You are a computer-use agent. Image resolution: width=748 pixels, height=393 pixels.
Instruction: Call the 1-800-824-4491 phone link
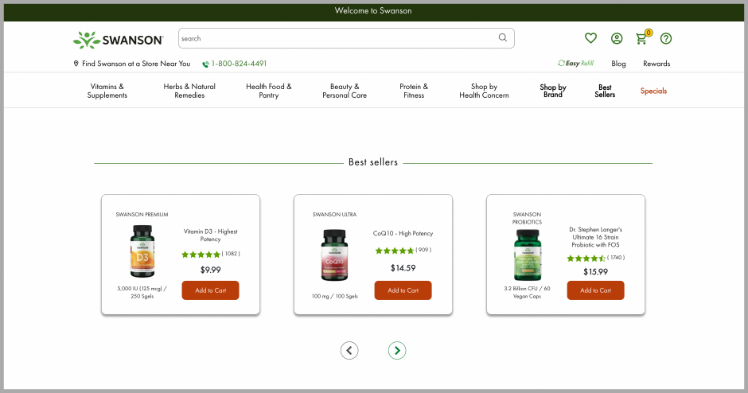(x=239, y=64)
